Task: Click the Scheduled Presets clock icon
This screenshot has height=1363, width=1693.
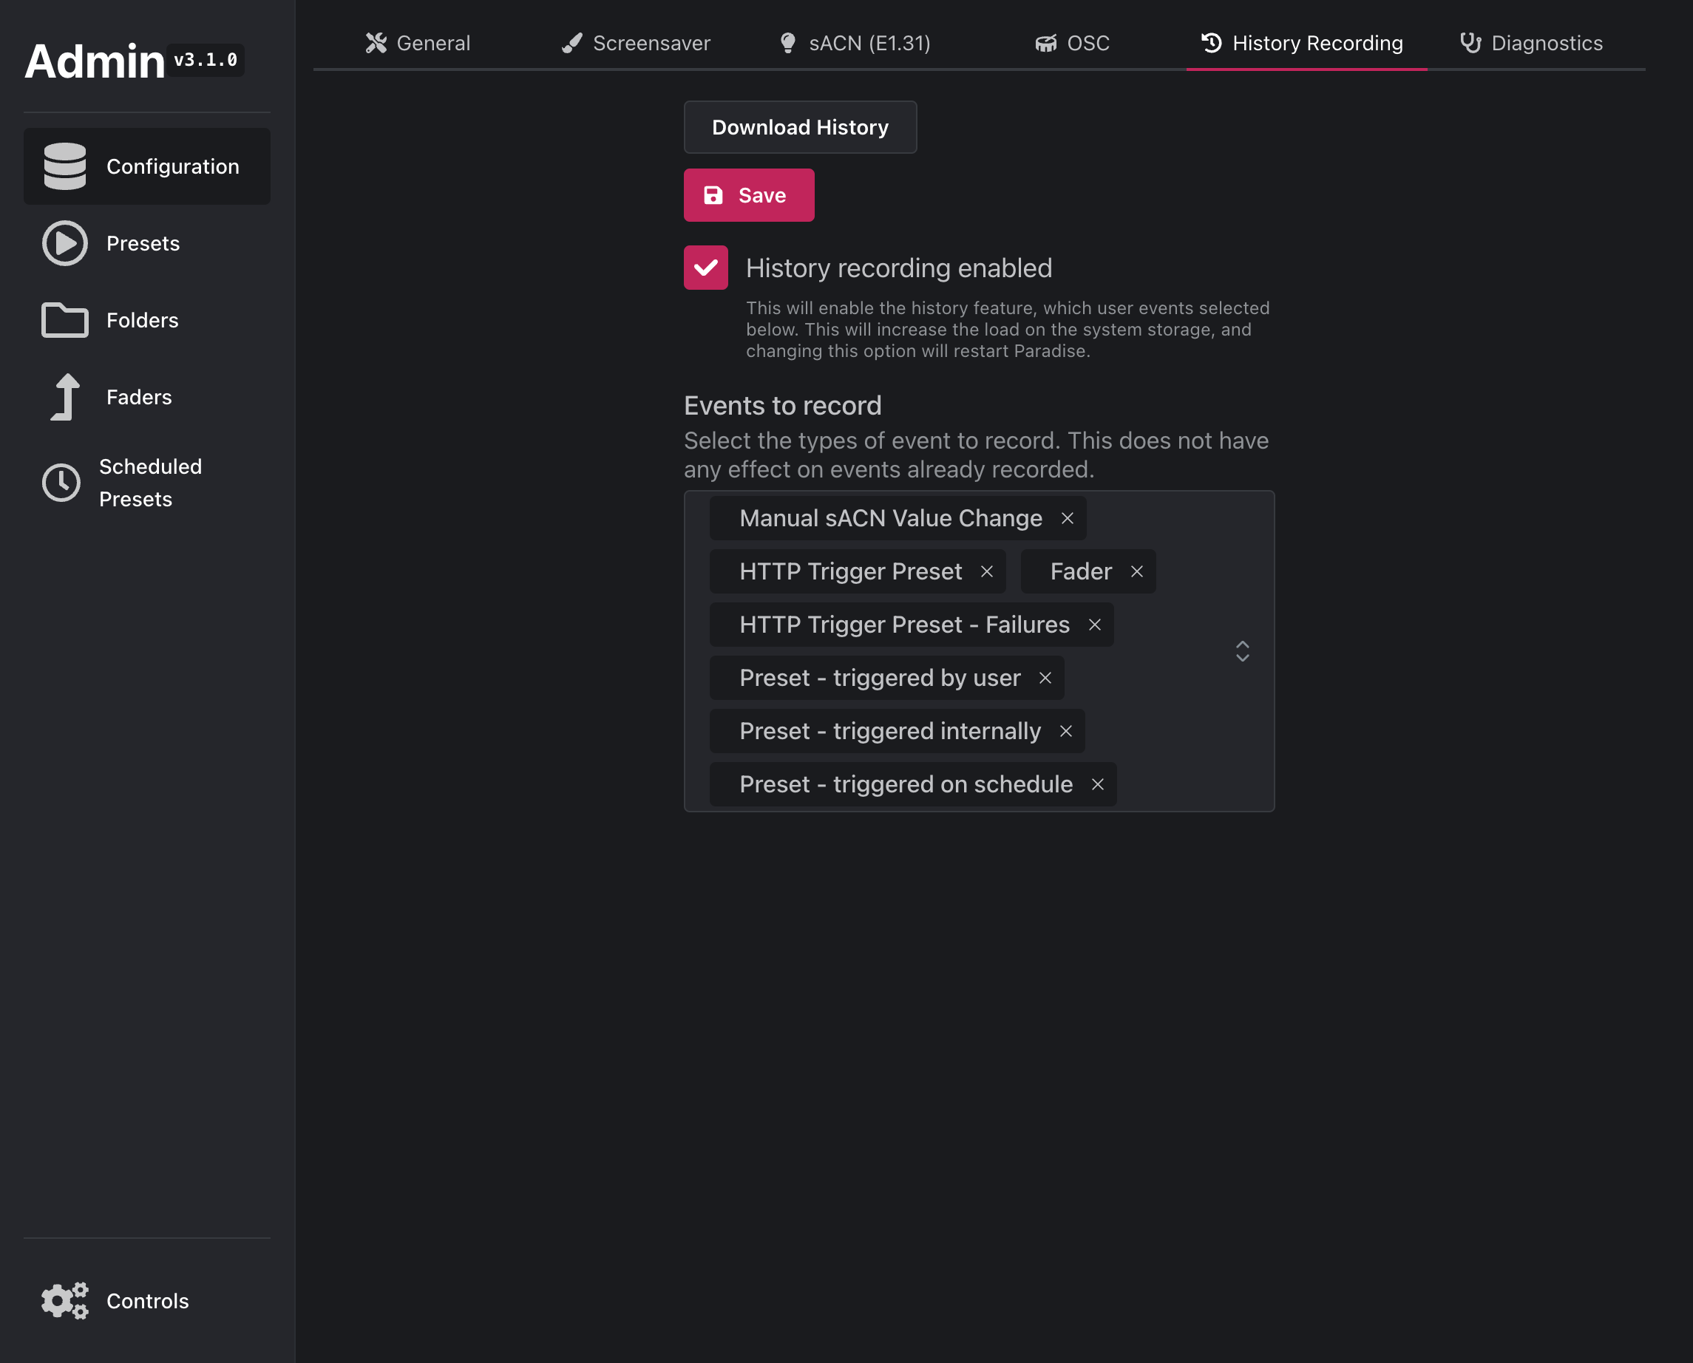Action: [61, 483]
